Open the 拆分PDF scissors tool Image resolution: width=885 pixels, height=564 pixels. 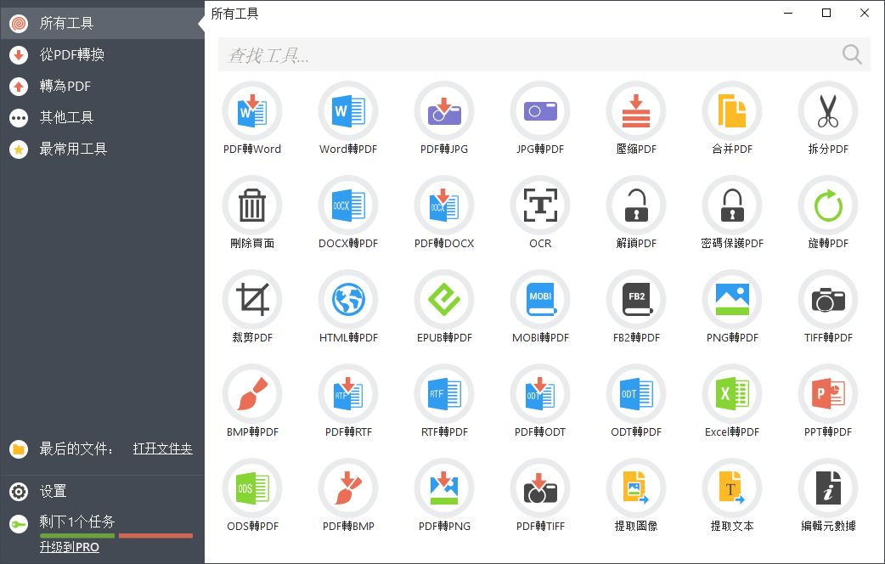[x=827, y=111]
